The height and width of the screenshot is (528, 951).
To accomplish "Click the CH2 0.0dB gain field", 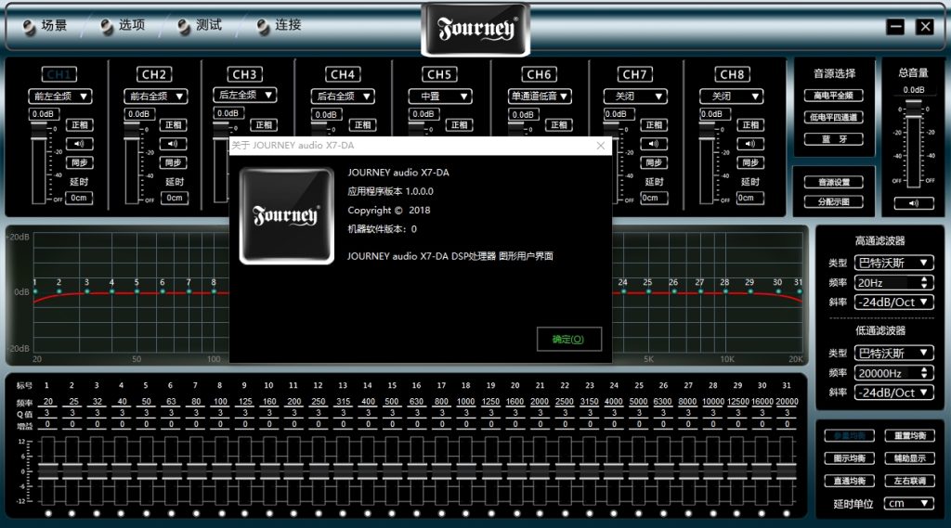I will pyautogui.click(x=139, y=114).
